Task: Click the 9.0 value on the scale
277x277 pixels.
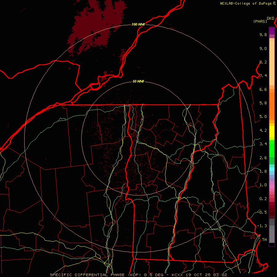Action: pyautogui.click(x=263, y=49)
